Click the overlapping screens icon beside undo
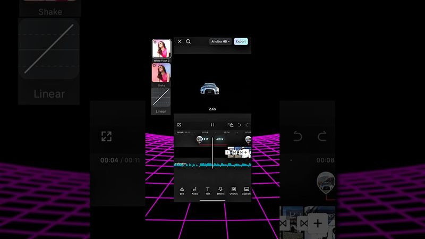 [231, 125]
